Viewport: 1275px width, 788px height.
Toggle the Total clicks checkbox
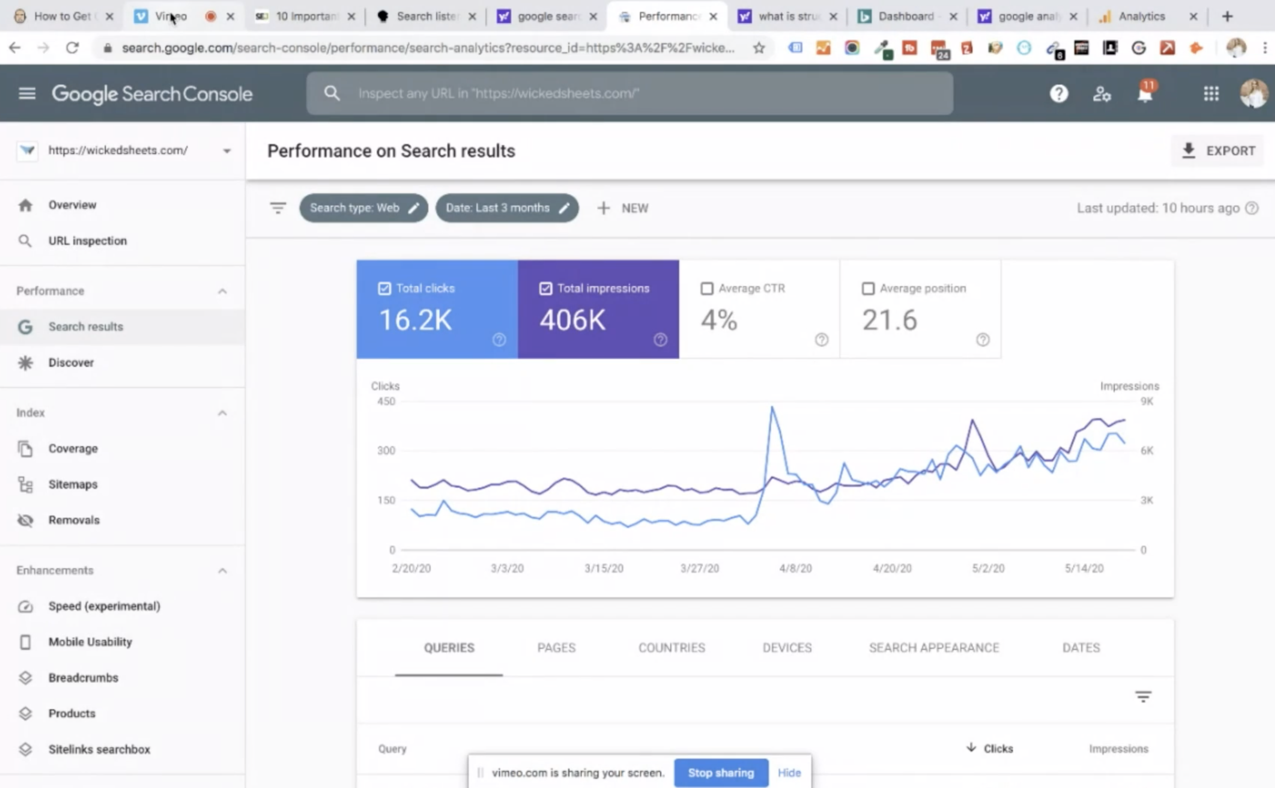(383, 289)
